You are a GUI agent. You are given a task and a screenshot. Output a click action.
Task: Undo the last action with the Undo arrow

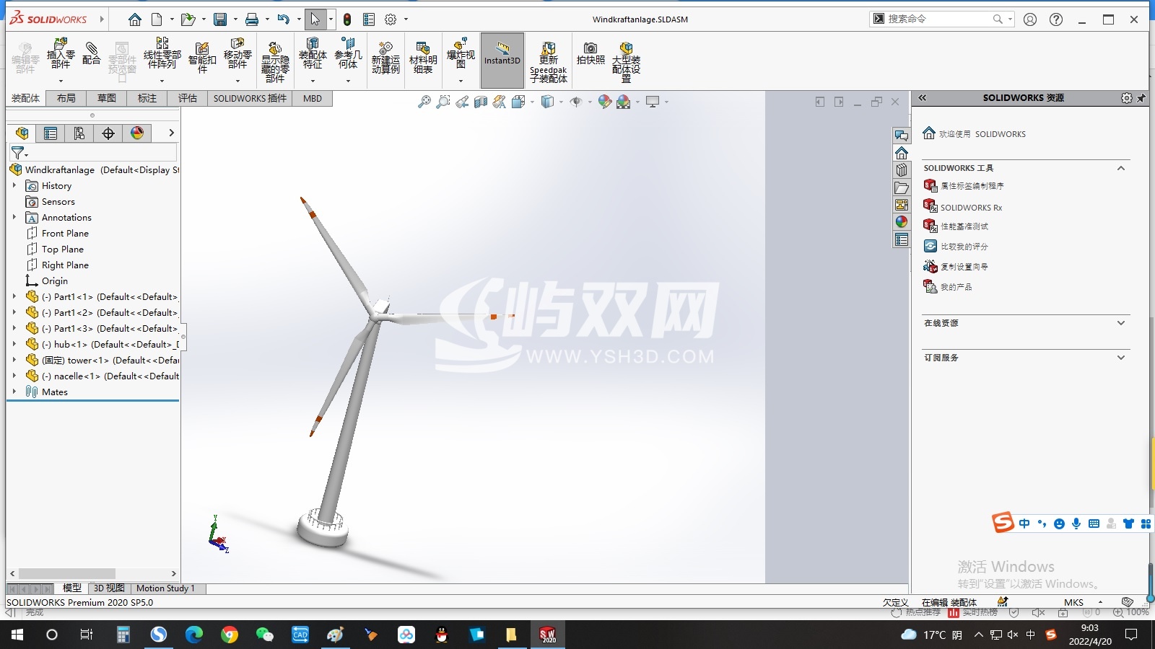click(x=284, y=19)
